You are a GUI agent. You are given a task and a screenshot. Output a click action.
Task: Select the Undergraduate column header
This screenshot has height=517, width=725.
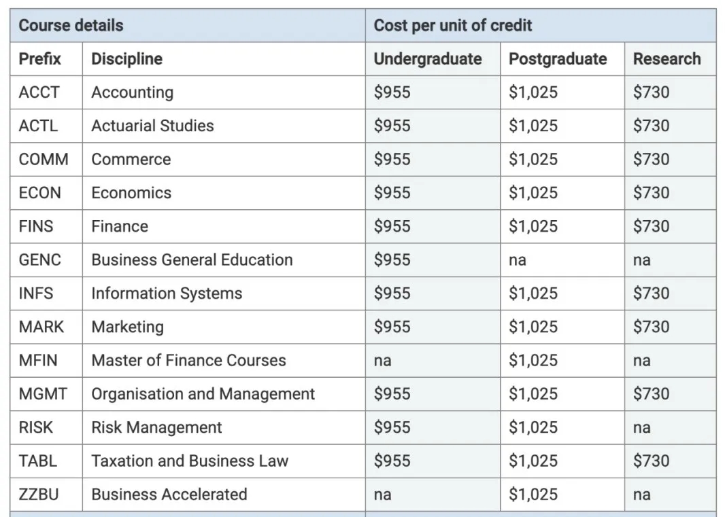433,59
